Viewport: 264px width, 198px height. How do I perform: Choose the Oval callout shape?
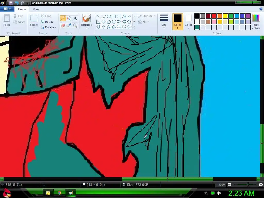[124, 27]
